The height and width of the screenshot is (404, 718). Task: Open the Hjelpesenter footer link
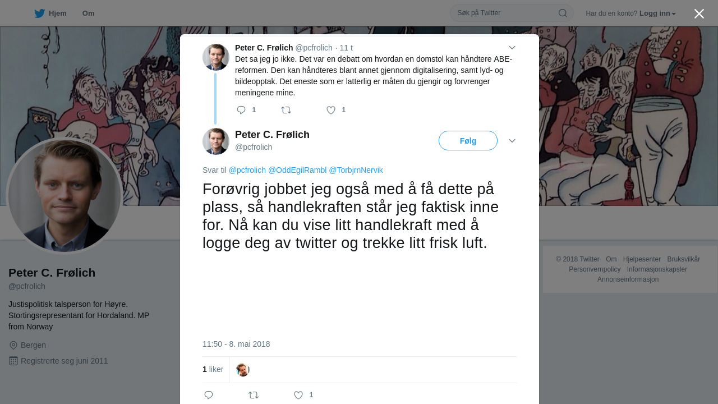pos(642,259)
